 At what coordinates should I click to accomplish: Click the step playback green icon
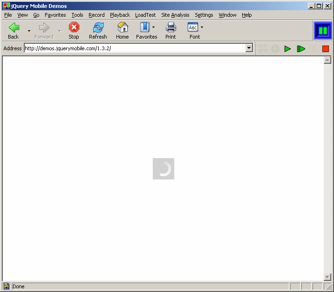(x=301, y=49)
